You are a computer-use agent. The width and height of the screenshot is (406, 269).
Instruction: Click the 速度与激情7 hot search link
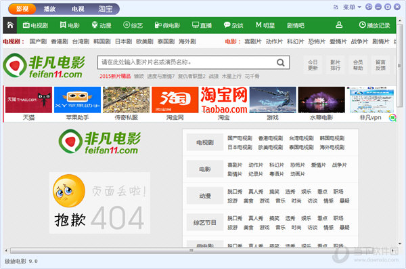(x=161, y=77)
